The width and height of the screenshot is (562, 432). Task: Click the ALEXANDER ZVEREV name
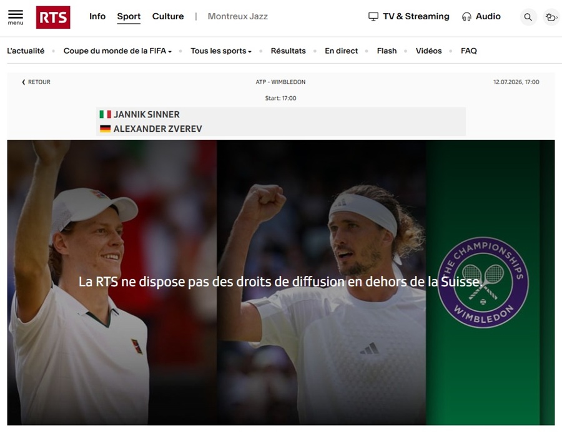pyautogui.click(x=158, y=129)
